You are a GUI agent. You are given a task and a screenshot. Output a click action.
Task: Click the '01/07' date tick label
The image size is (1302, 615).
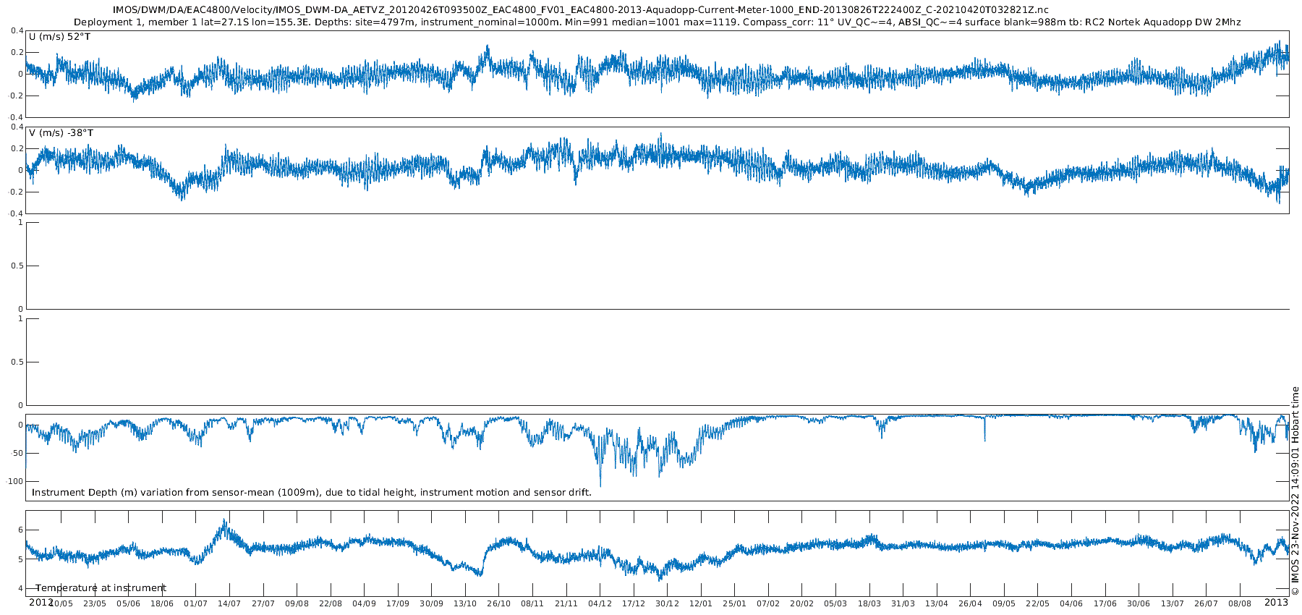[196, 603]
